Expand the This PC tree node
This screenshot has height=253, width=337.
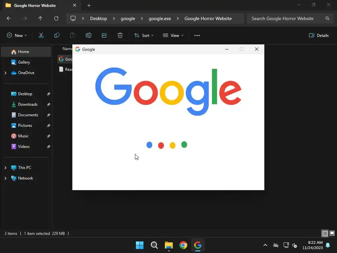5,168
